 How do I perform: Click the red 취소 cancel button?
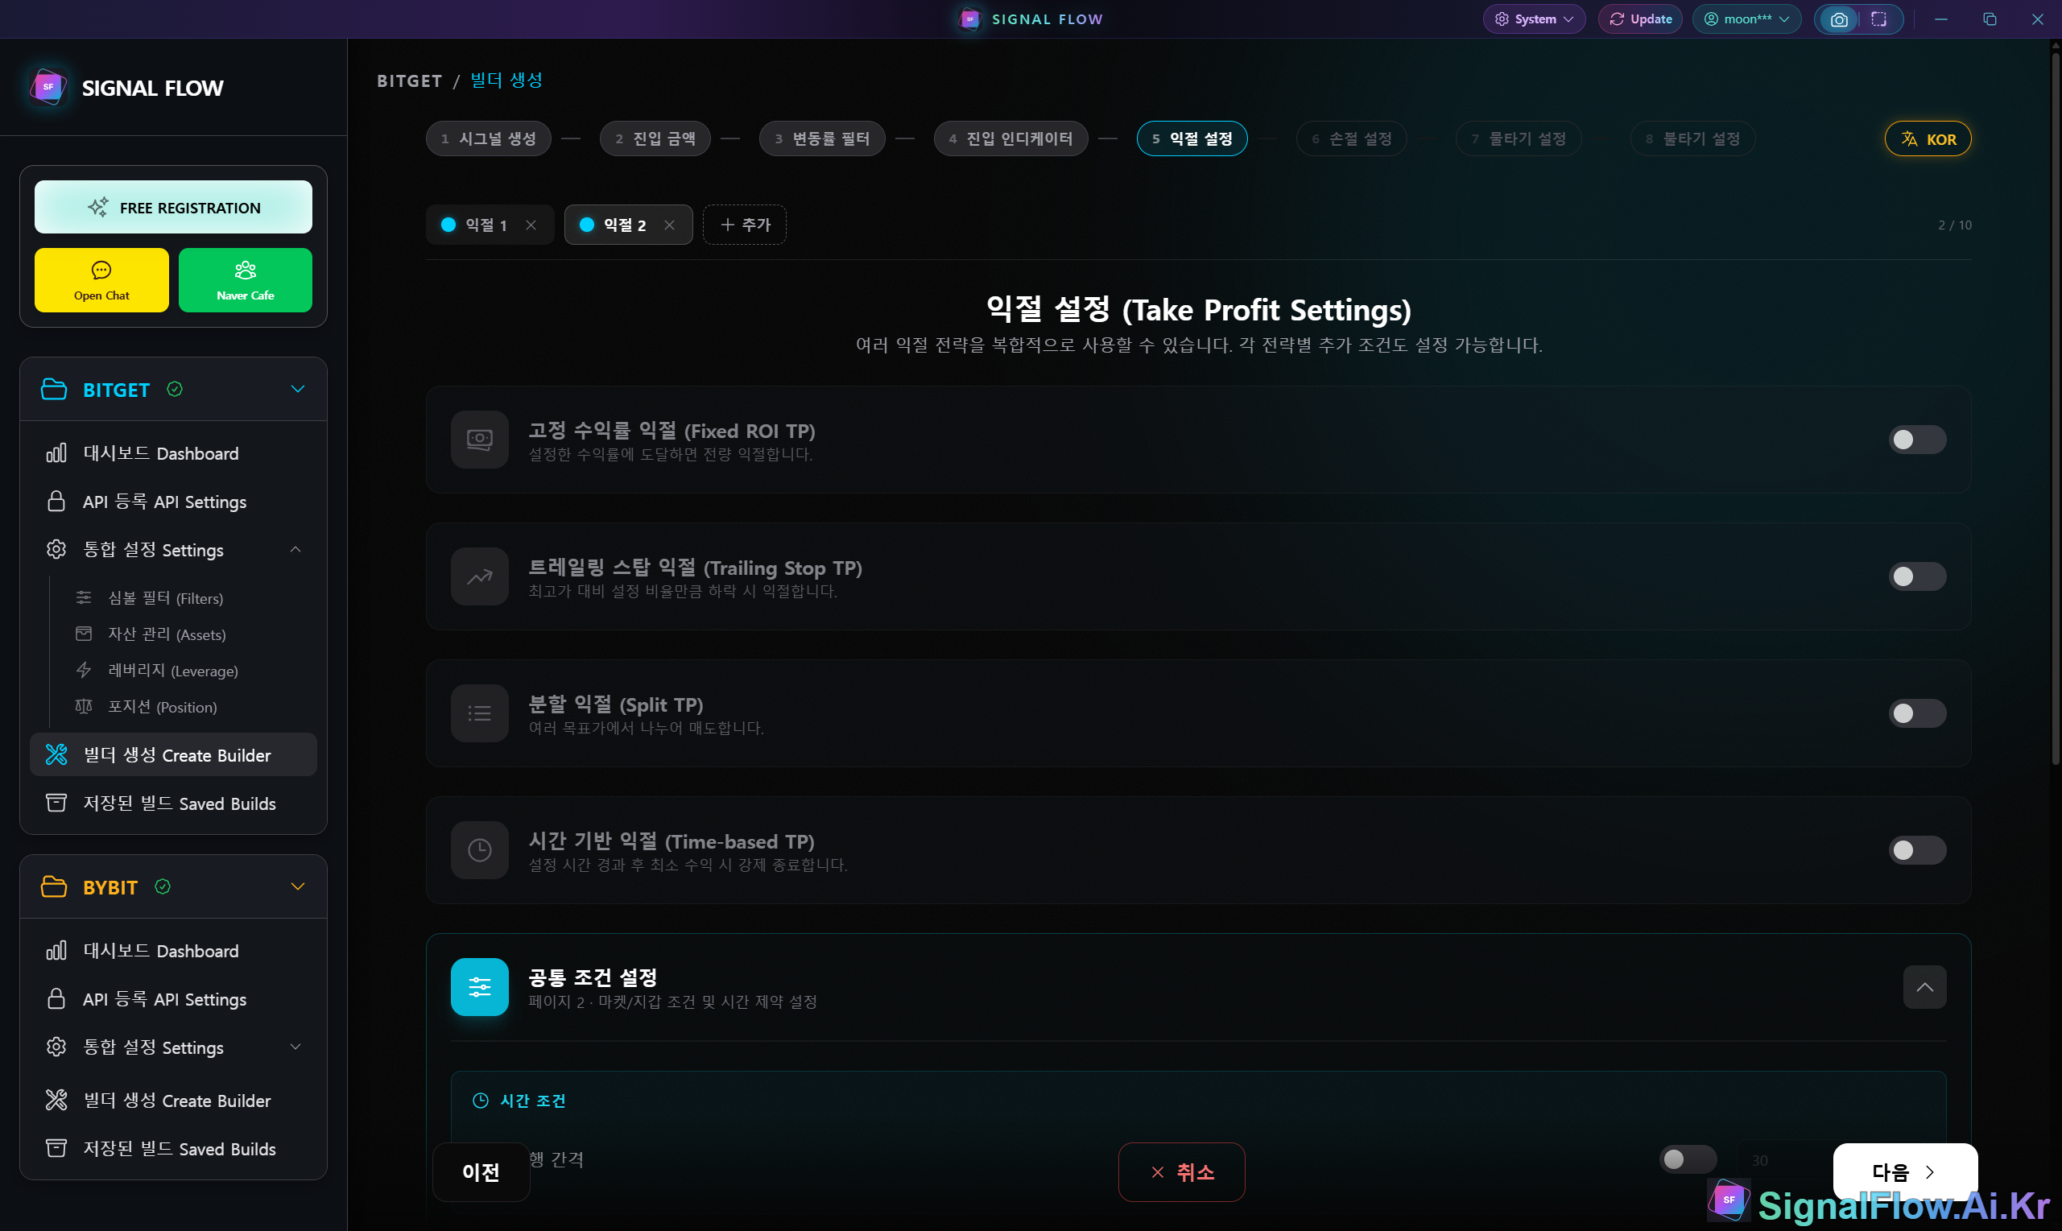(1181, 1171)
